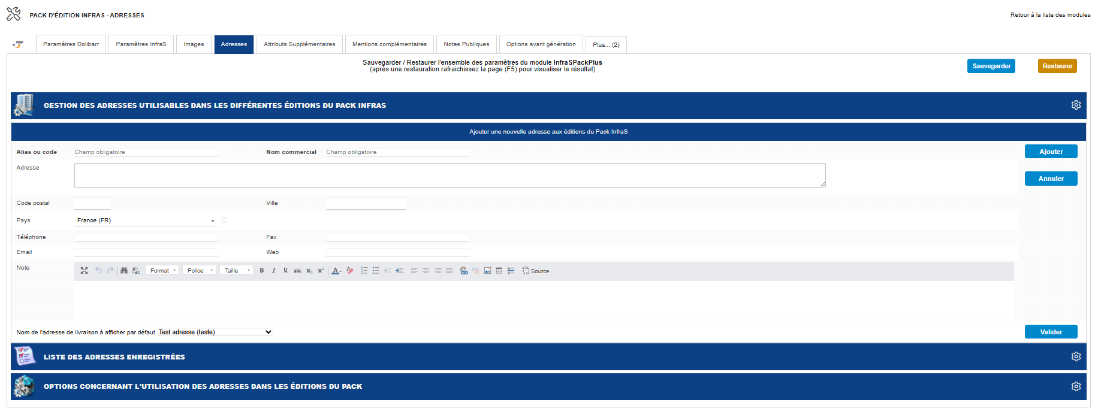Toggle bold formatting

[262, 271]
